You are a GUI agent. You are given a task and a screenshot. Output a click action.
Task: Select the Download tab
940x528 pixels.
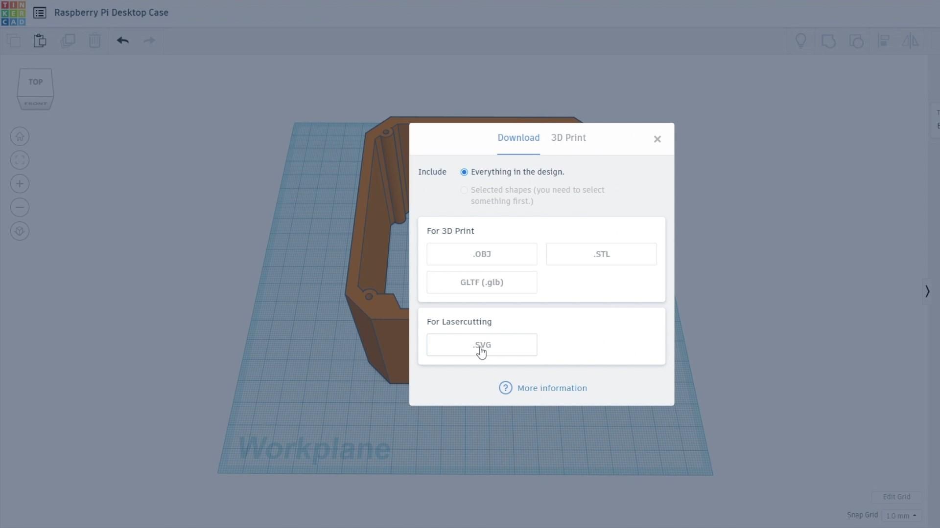point(518,138)
